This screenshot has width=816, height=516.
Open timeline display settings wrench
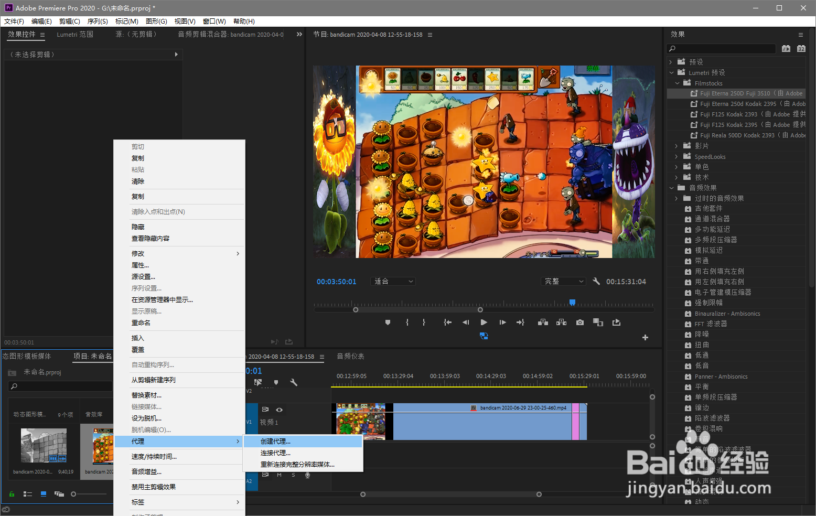294,382
